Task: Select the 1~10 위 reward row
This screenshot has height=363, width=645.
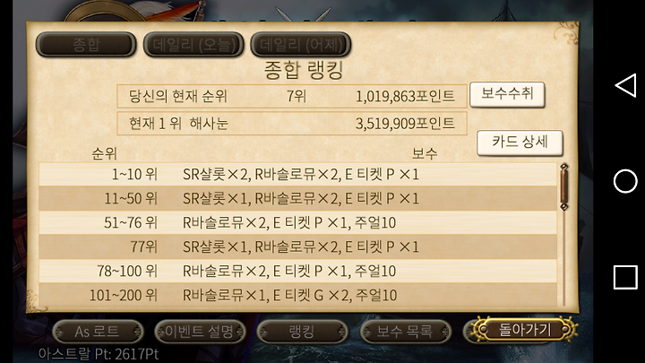Action: coord(297,174)
